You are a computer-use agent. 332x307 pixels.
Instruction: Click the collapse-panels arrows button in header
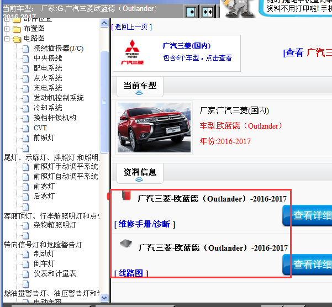click(x=208, y=12)
